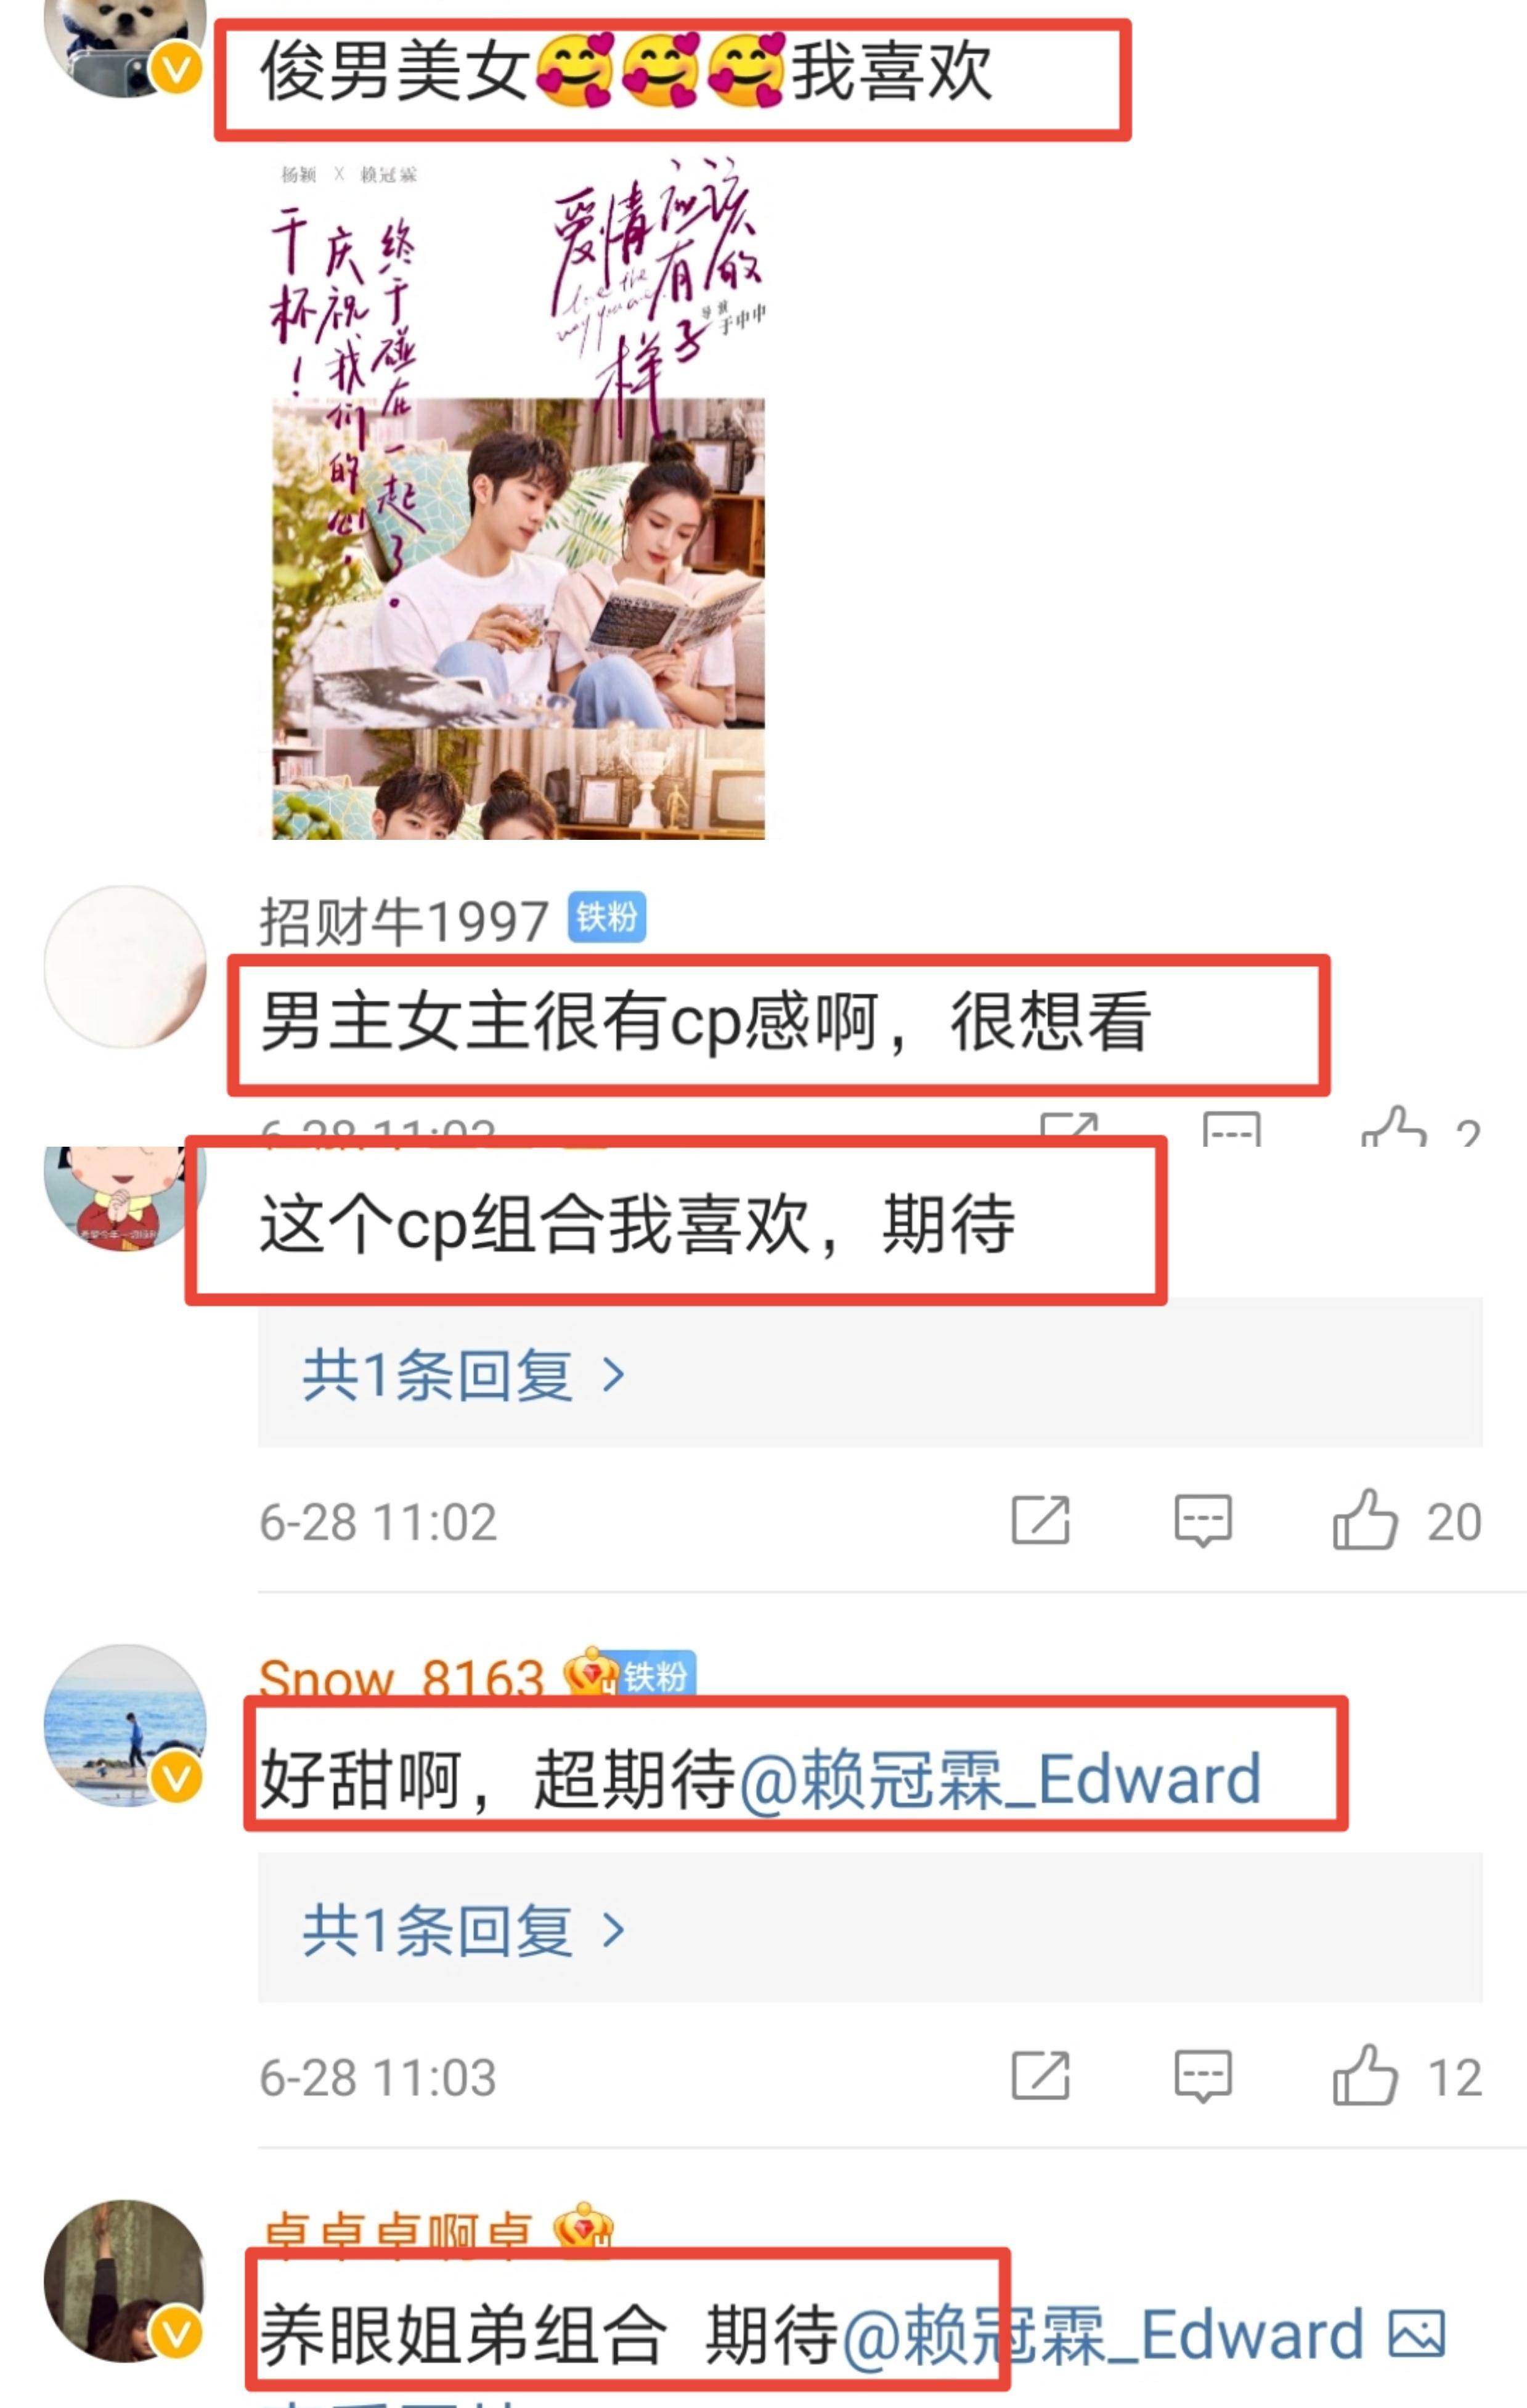The image size is (1527, 2408).
Task: Tap repost icon on 11:02 comment
Action: [x=1040, y=1521]
